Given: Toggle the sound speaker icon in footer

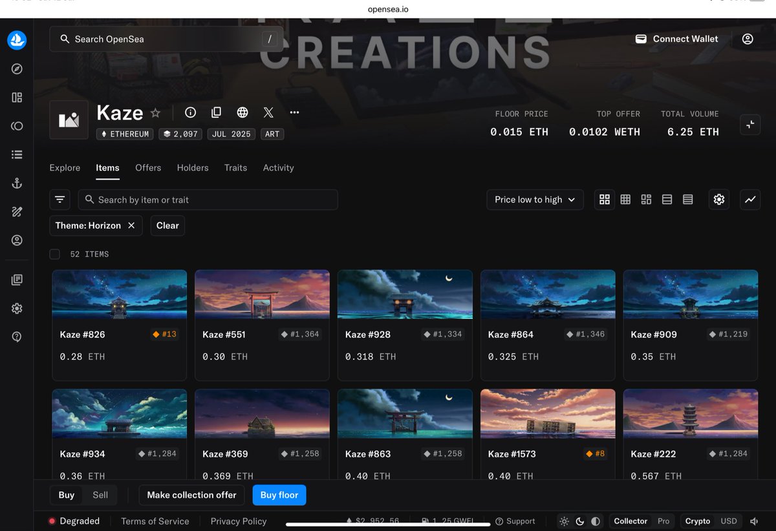Looking at the screenshot, I should (754, 521).
